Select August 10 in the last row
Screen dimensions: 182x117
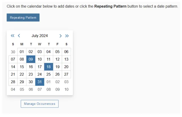[66, 90]
